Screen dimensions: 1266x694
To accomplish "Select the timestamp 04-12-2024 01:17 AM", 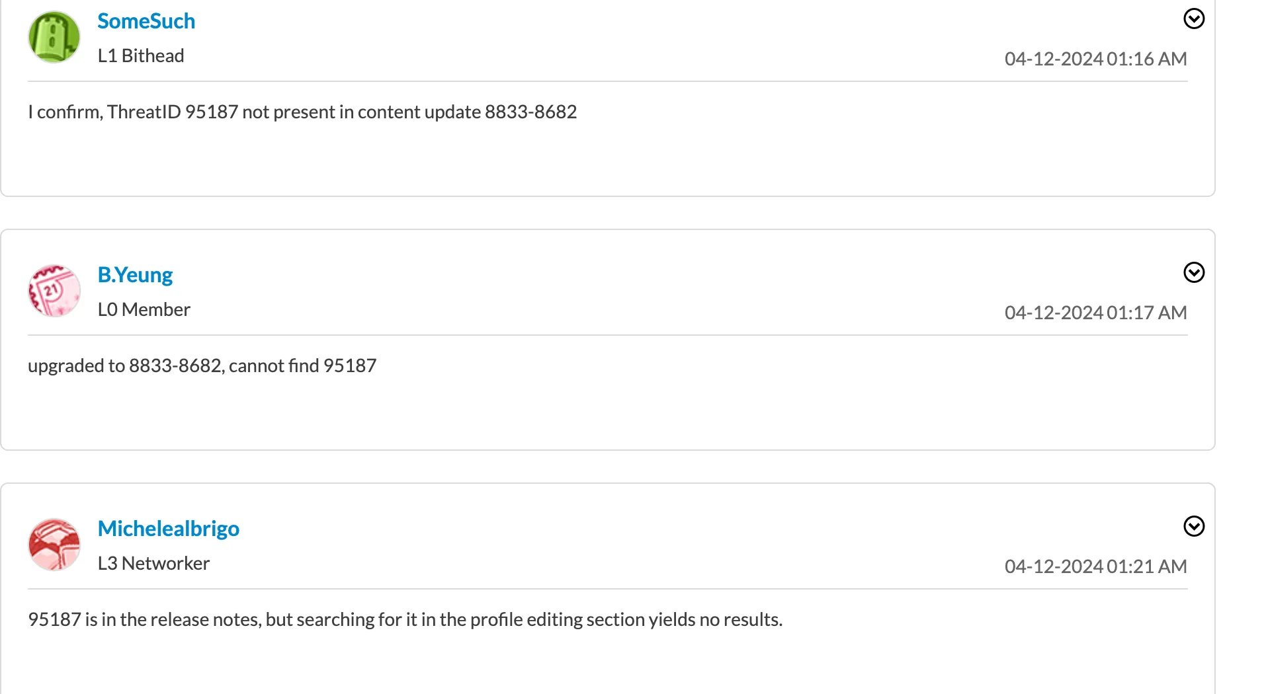I will [1095, 312].
